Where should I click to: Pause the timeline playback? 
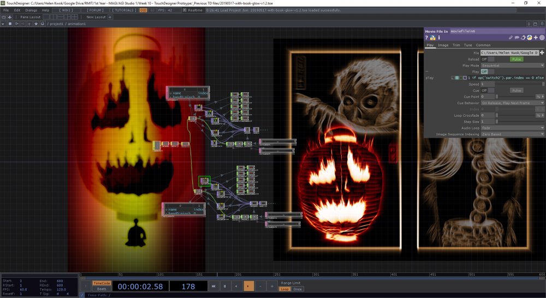click(224, 286)
